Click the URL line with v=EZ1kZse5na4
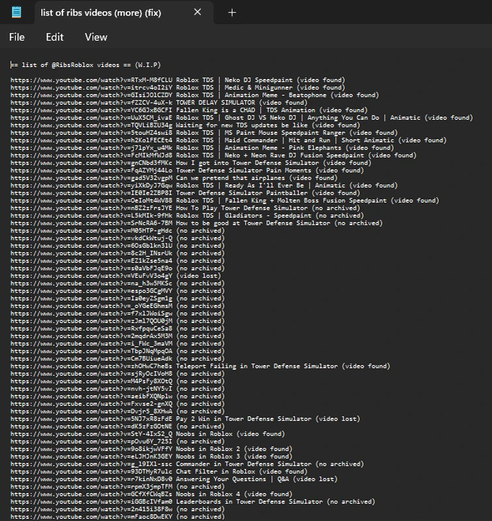The height and width of the screenshot is (521, 492). coord(117,261)
